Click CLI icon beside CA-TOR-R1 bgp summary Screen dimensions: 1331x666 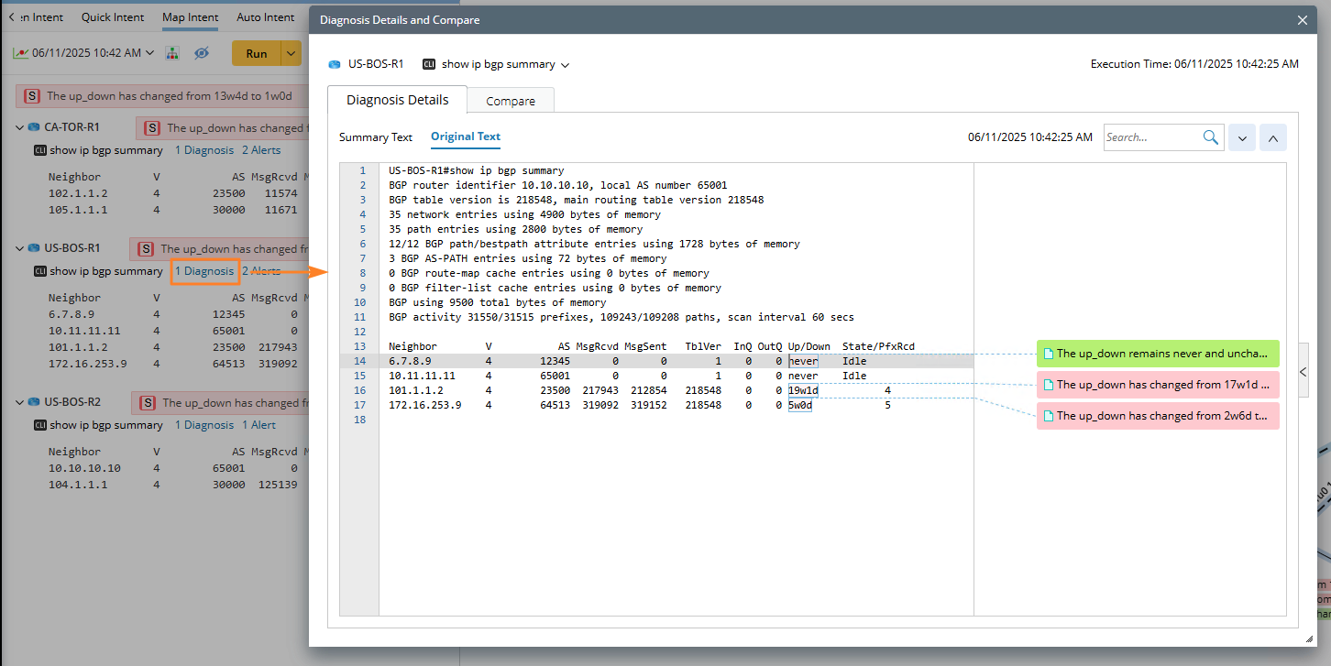click(40, 150)
